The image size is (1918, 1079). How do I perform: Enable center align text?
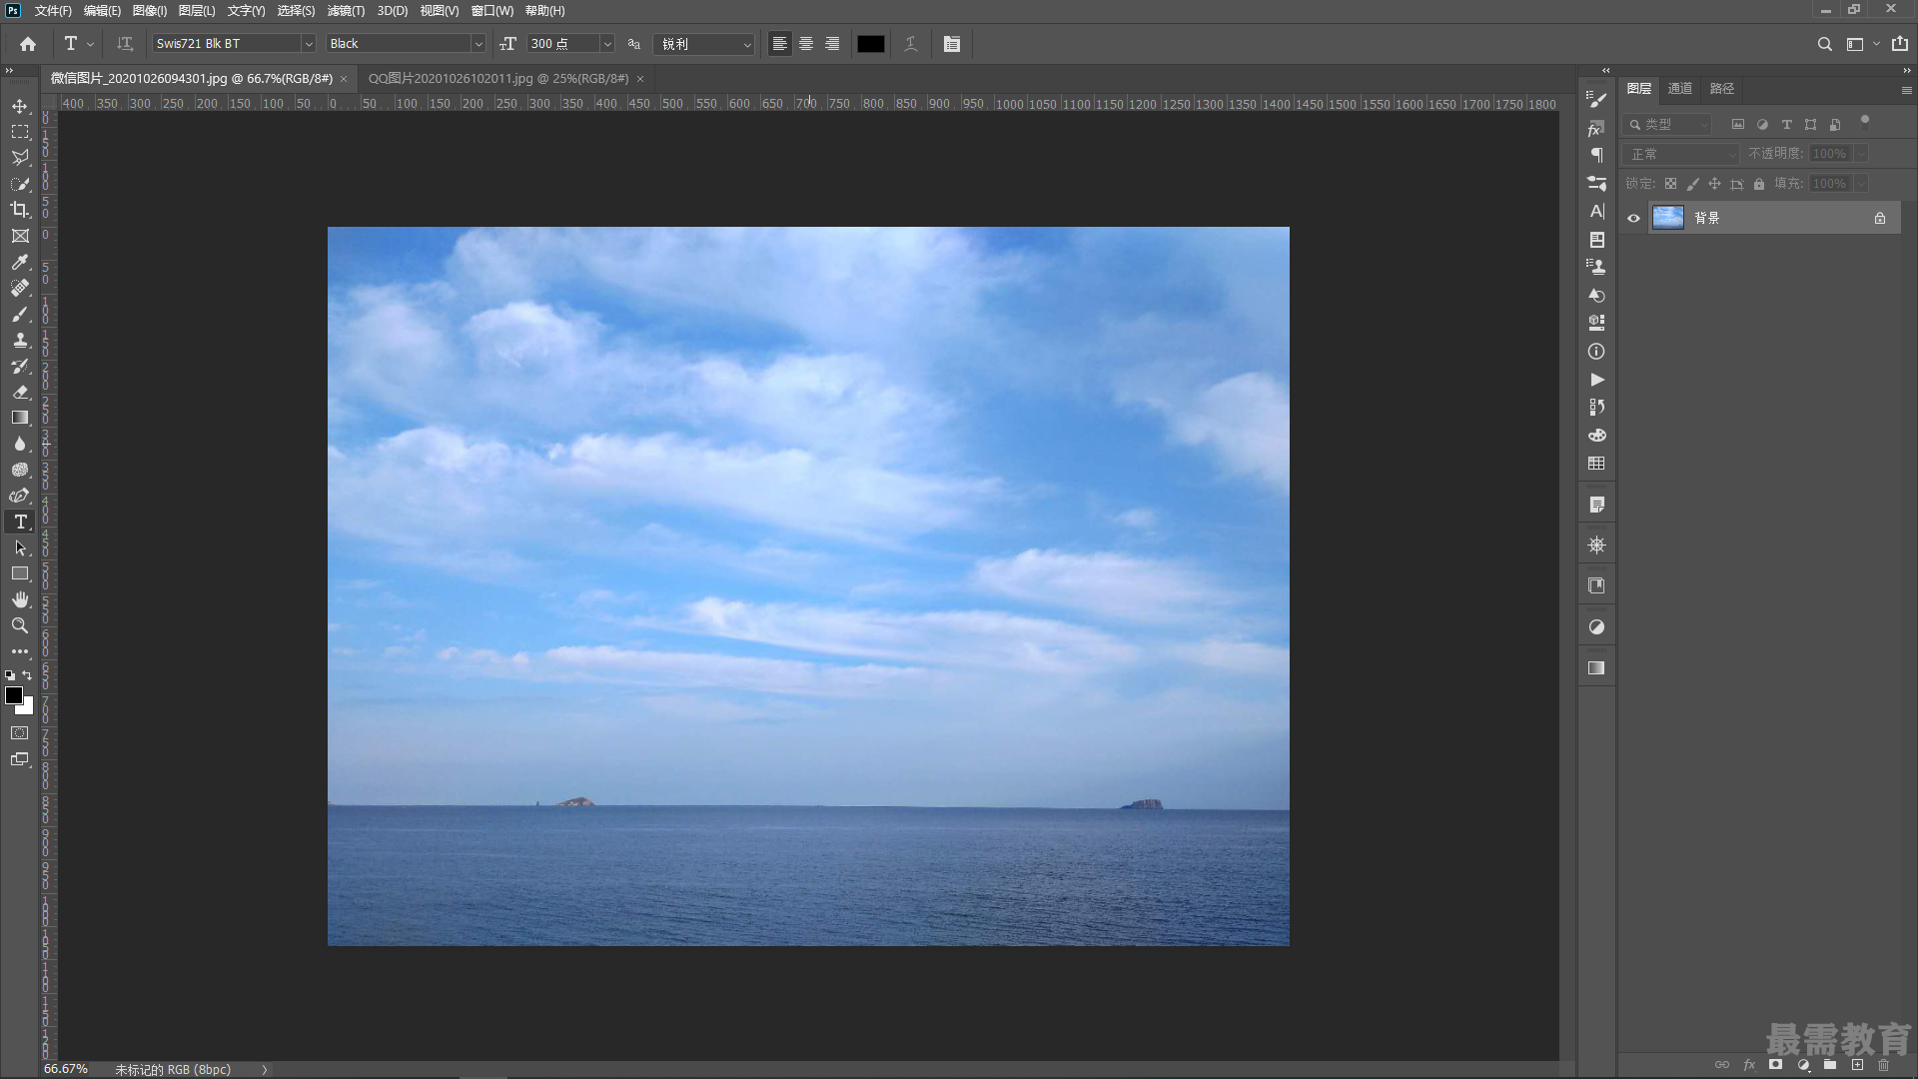click(x=806, y=44)
